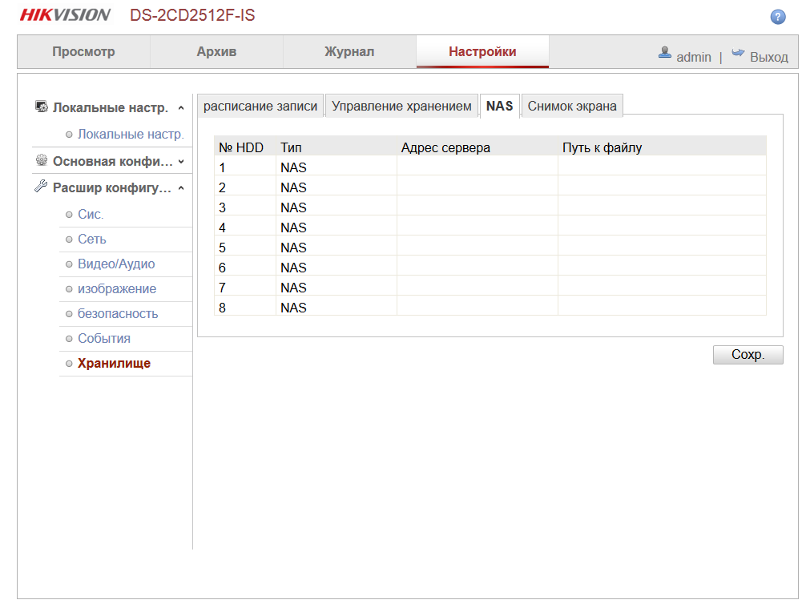Collapse the Расшир конфигу… section chevron
Viewport: 806px width, 608px height.
click(181, 188)
